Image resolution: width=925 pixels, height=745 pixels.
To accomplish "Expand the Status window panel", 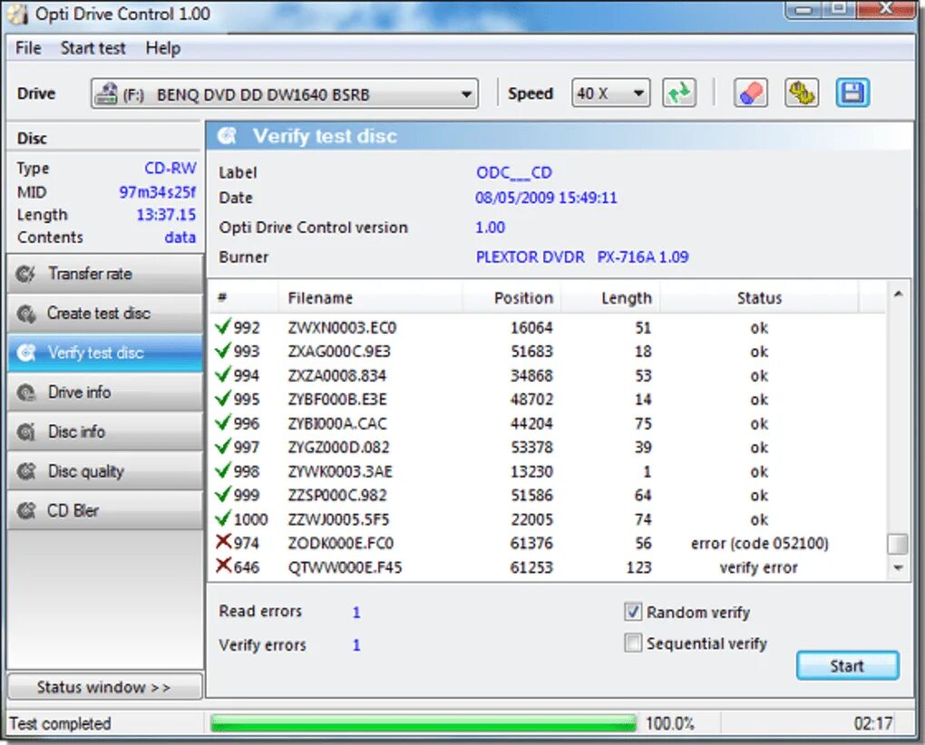I will (x=105, y=687).
